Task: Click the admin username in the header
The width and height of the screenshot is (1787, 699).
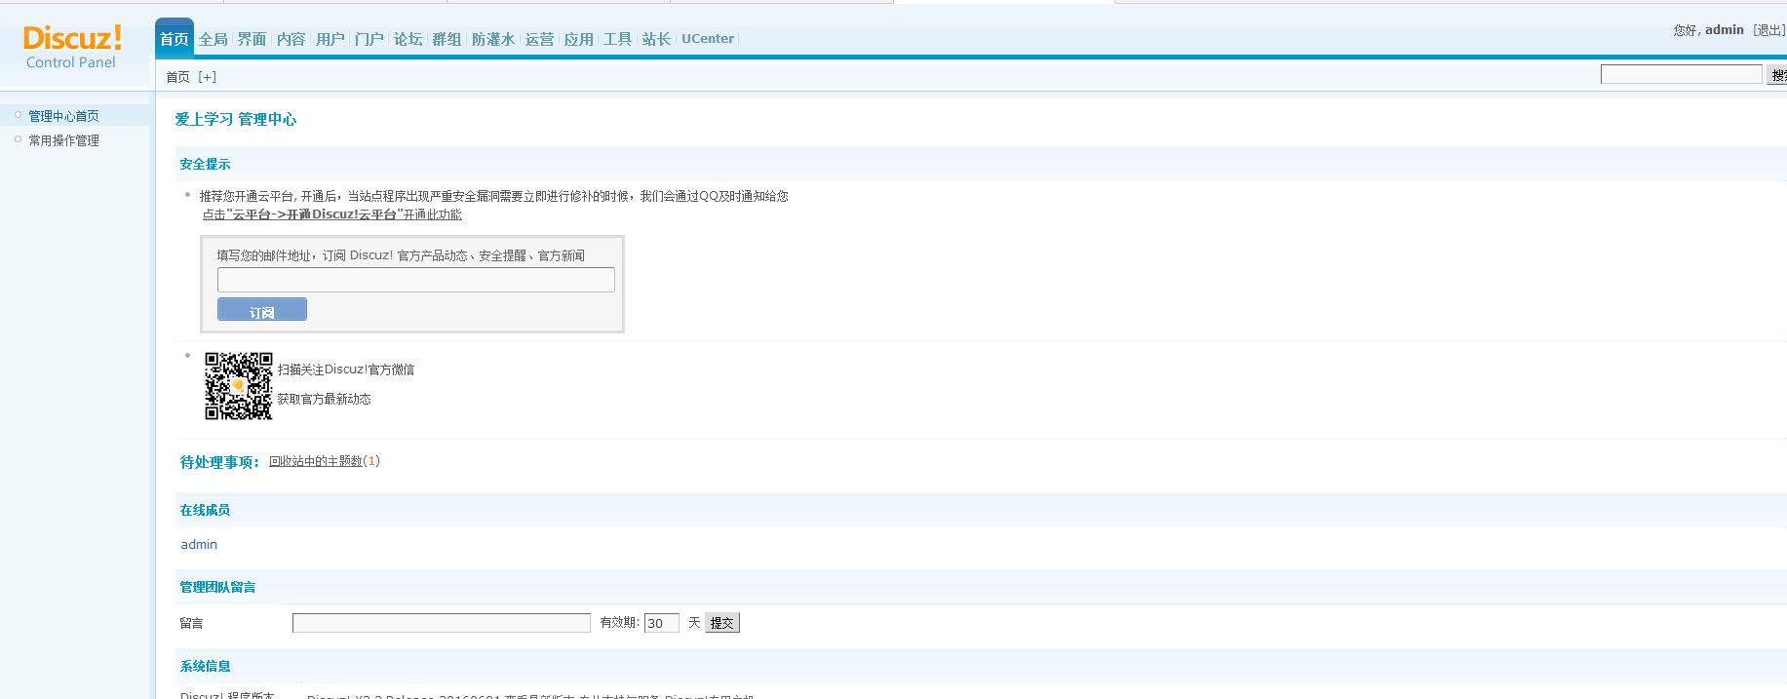Action: [x=1724, y=30]
